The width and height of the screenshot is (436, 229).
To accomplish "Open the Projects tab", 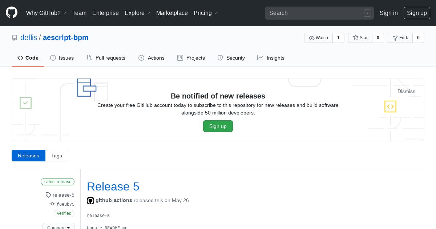I will 191,58.
